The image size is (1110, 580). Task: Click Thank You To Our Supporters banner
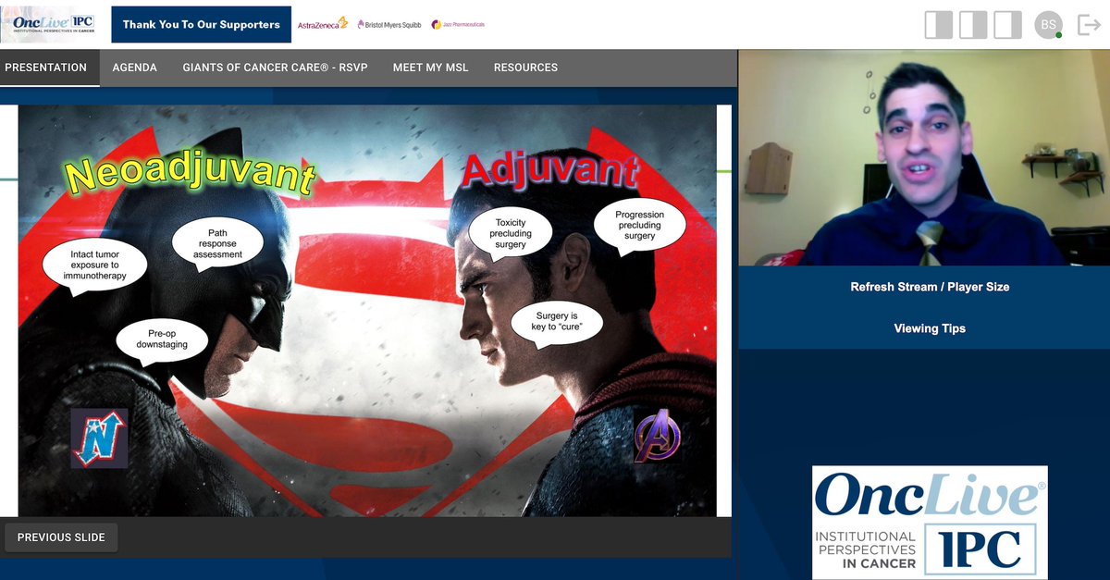[x=201, y=24]
